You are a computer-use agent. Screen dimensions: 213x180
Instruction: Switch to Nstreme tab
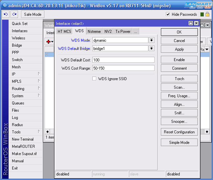click(x=94, y=32)
